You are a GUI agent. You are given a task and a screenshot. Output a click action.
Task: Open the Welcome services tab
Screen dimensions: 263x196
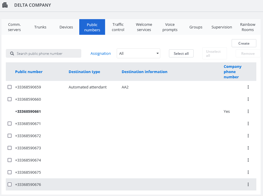pyautogui.click(x=144, y=27)
